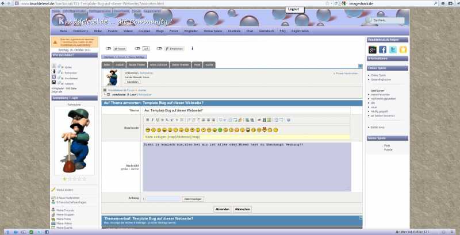Screen dimensions: 460x235
Task: Open Videos in main navigation
Action: (x=128, y=31)
